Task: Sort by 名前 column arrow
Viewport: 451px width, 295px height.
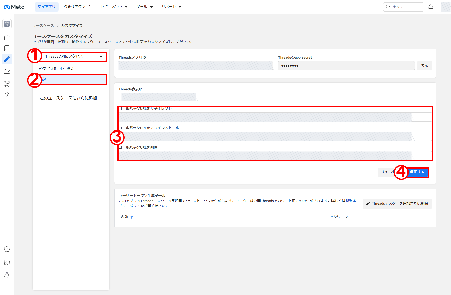Action: point(132,217)
